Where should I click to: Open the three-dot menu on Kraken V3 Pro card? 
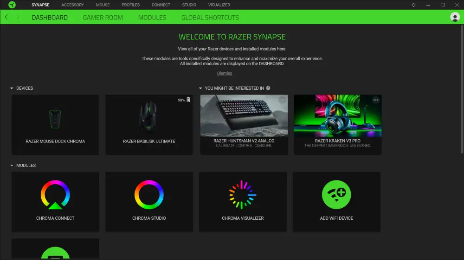[x=376, y=100]
